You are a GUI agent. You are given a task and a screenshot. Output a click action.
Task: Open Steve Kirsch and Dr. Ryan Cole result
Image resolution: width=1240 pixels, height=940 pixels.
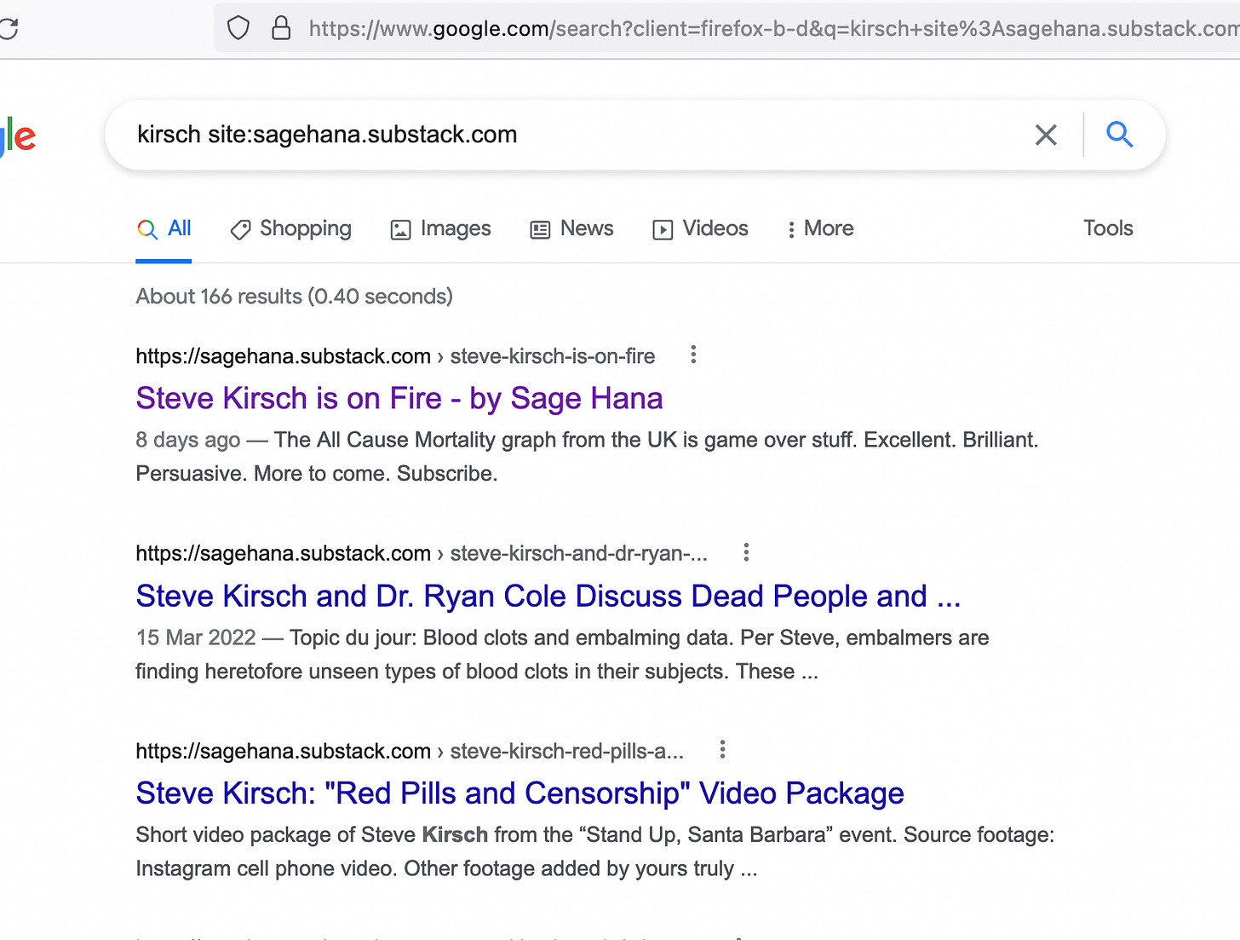[548, 596]
